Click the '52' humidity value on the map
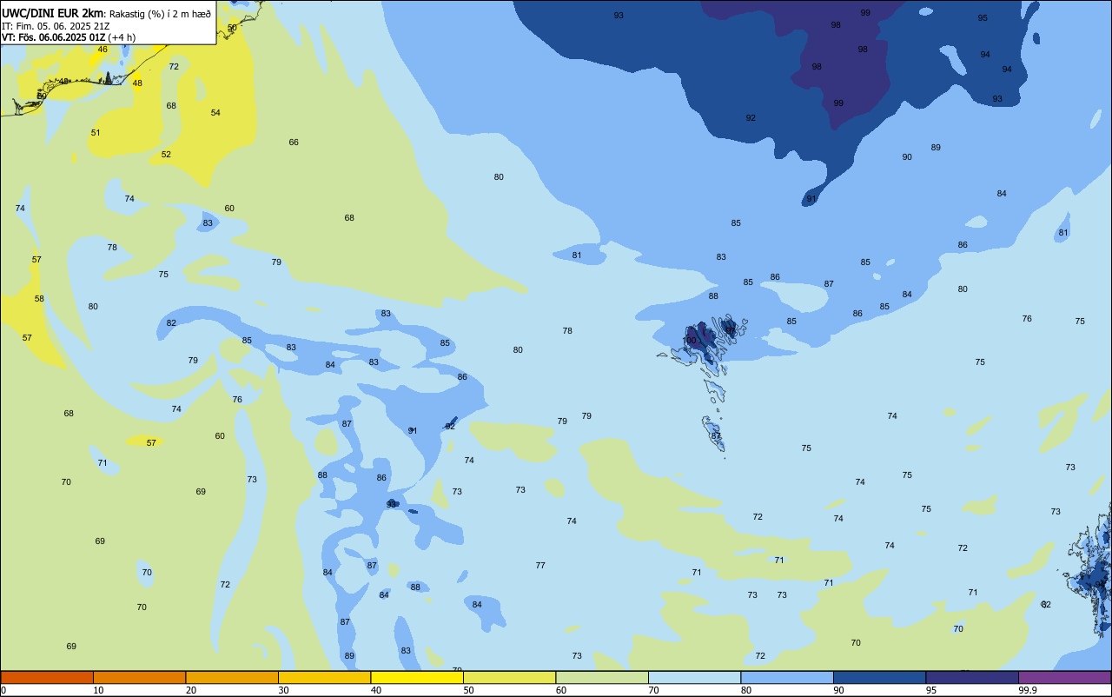The height and width of the screenshot is (697, 1112). pos(166,155)
